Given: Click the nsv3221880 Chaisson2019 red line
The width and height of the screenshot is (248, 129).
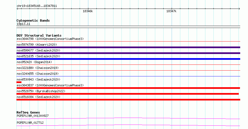Looking at the screenshot, I should (x=128, y=71).
